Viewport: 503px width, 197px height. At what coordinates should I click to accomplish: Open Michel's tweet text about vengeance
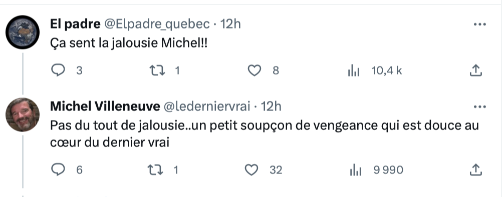[265, 134]
